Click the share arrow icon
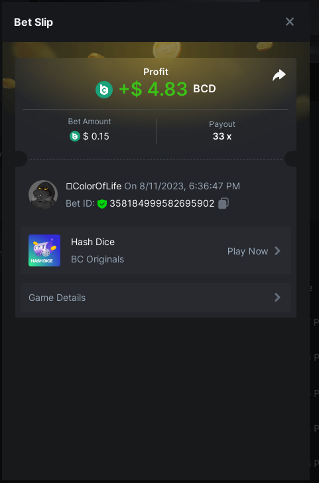Viewport: 319px width, 483px height. (279, 75)
